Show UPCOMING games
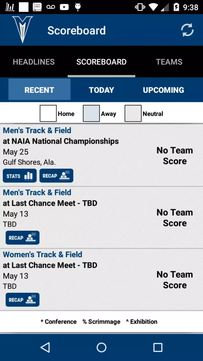Viewport: 203px width, 361px height. click(163, 90)
